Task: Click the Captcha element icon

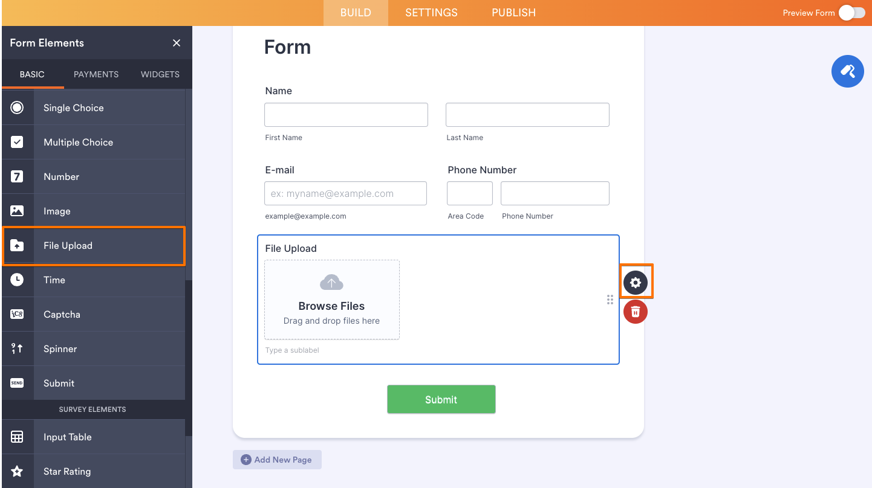Action: click(18, 314)
